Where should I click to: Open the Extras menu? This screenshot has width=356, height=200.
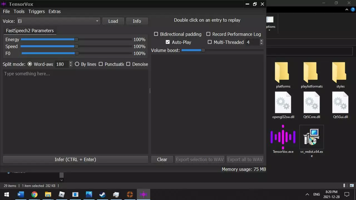pyautogui.click(x=55, y=11)
